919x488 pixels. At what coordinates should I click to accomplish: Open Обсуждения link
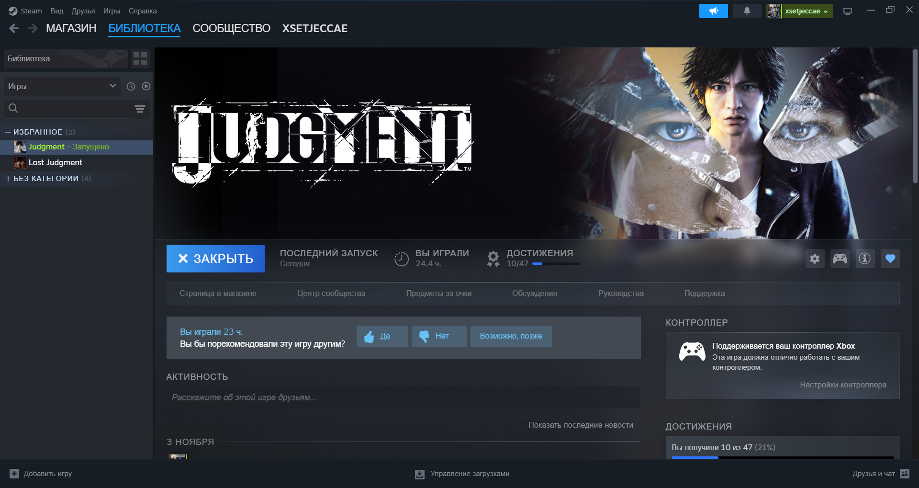[535, 294]
